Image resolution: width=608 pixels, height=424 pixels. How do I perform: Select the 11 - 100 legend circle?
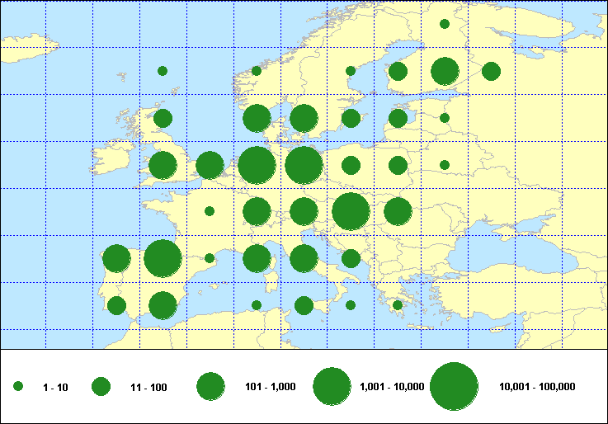[101, 386]
